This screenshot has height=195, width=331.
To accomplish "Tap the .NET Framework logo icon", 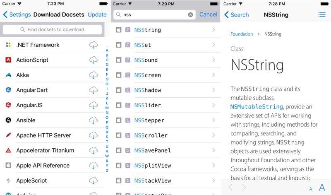I will (8, 45).
